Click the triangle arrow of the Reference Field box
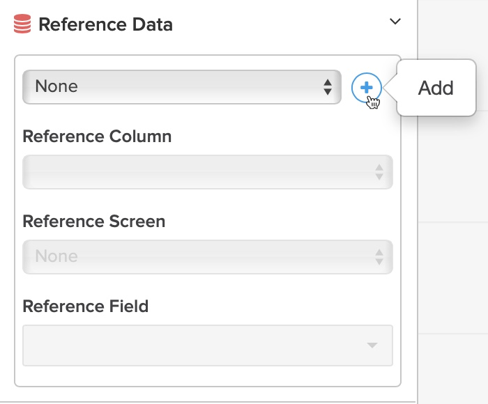 372,345
